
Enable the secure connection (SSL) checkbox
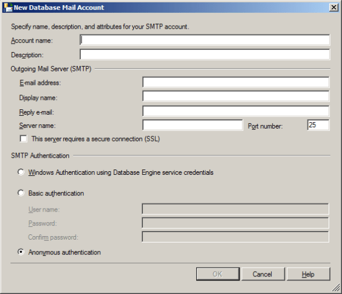[x=23, y=139]
